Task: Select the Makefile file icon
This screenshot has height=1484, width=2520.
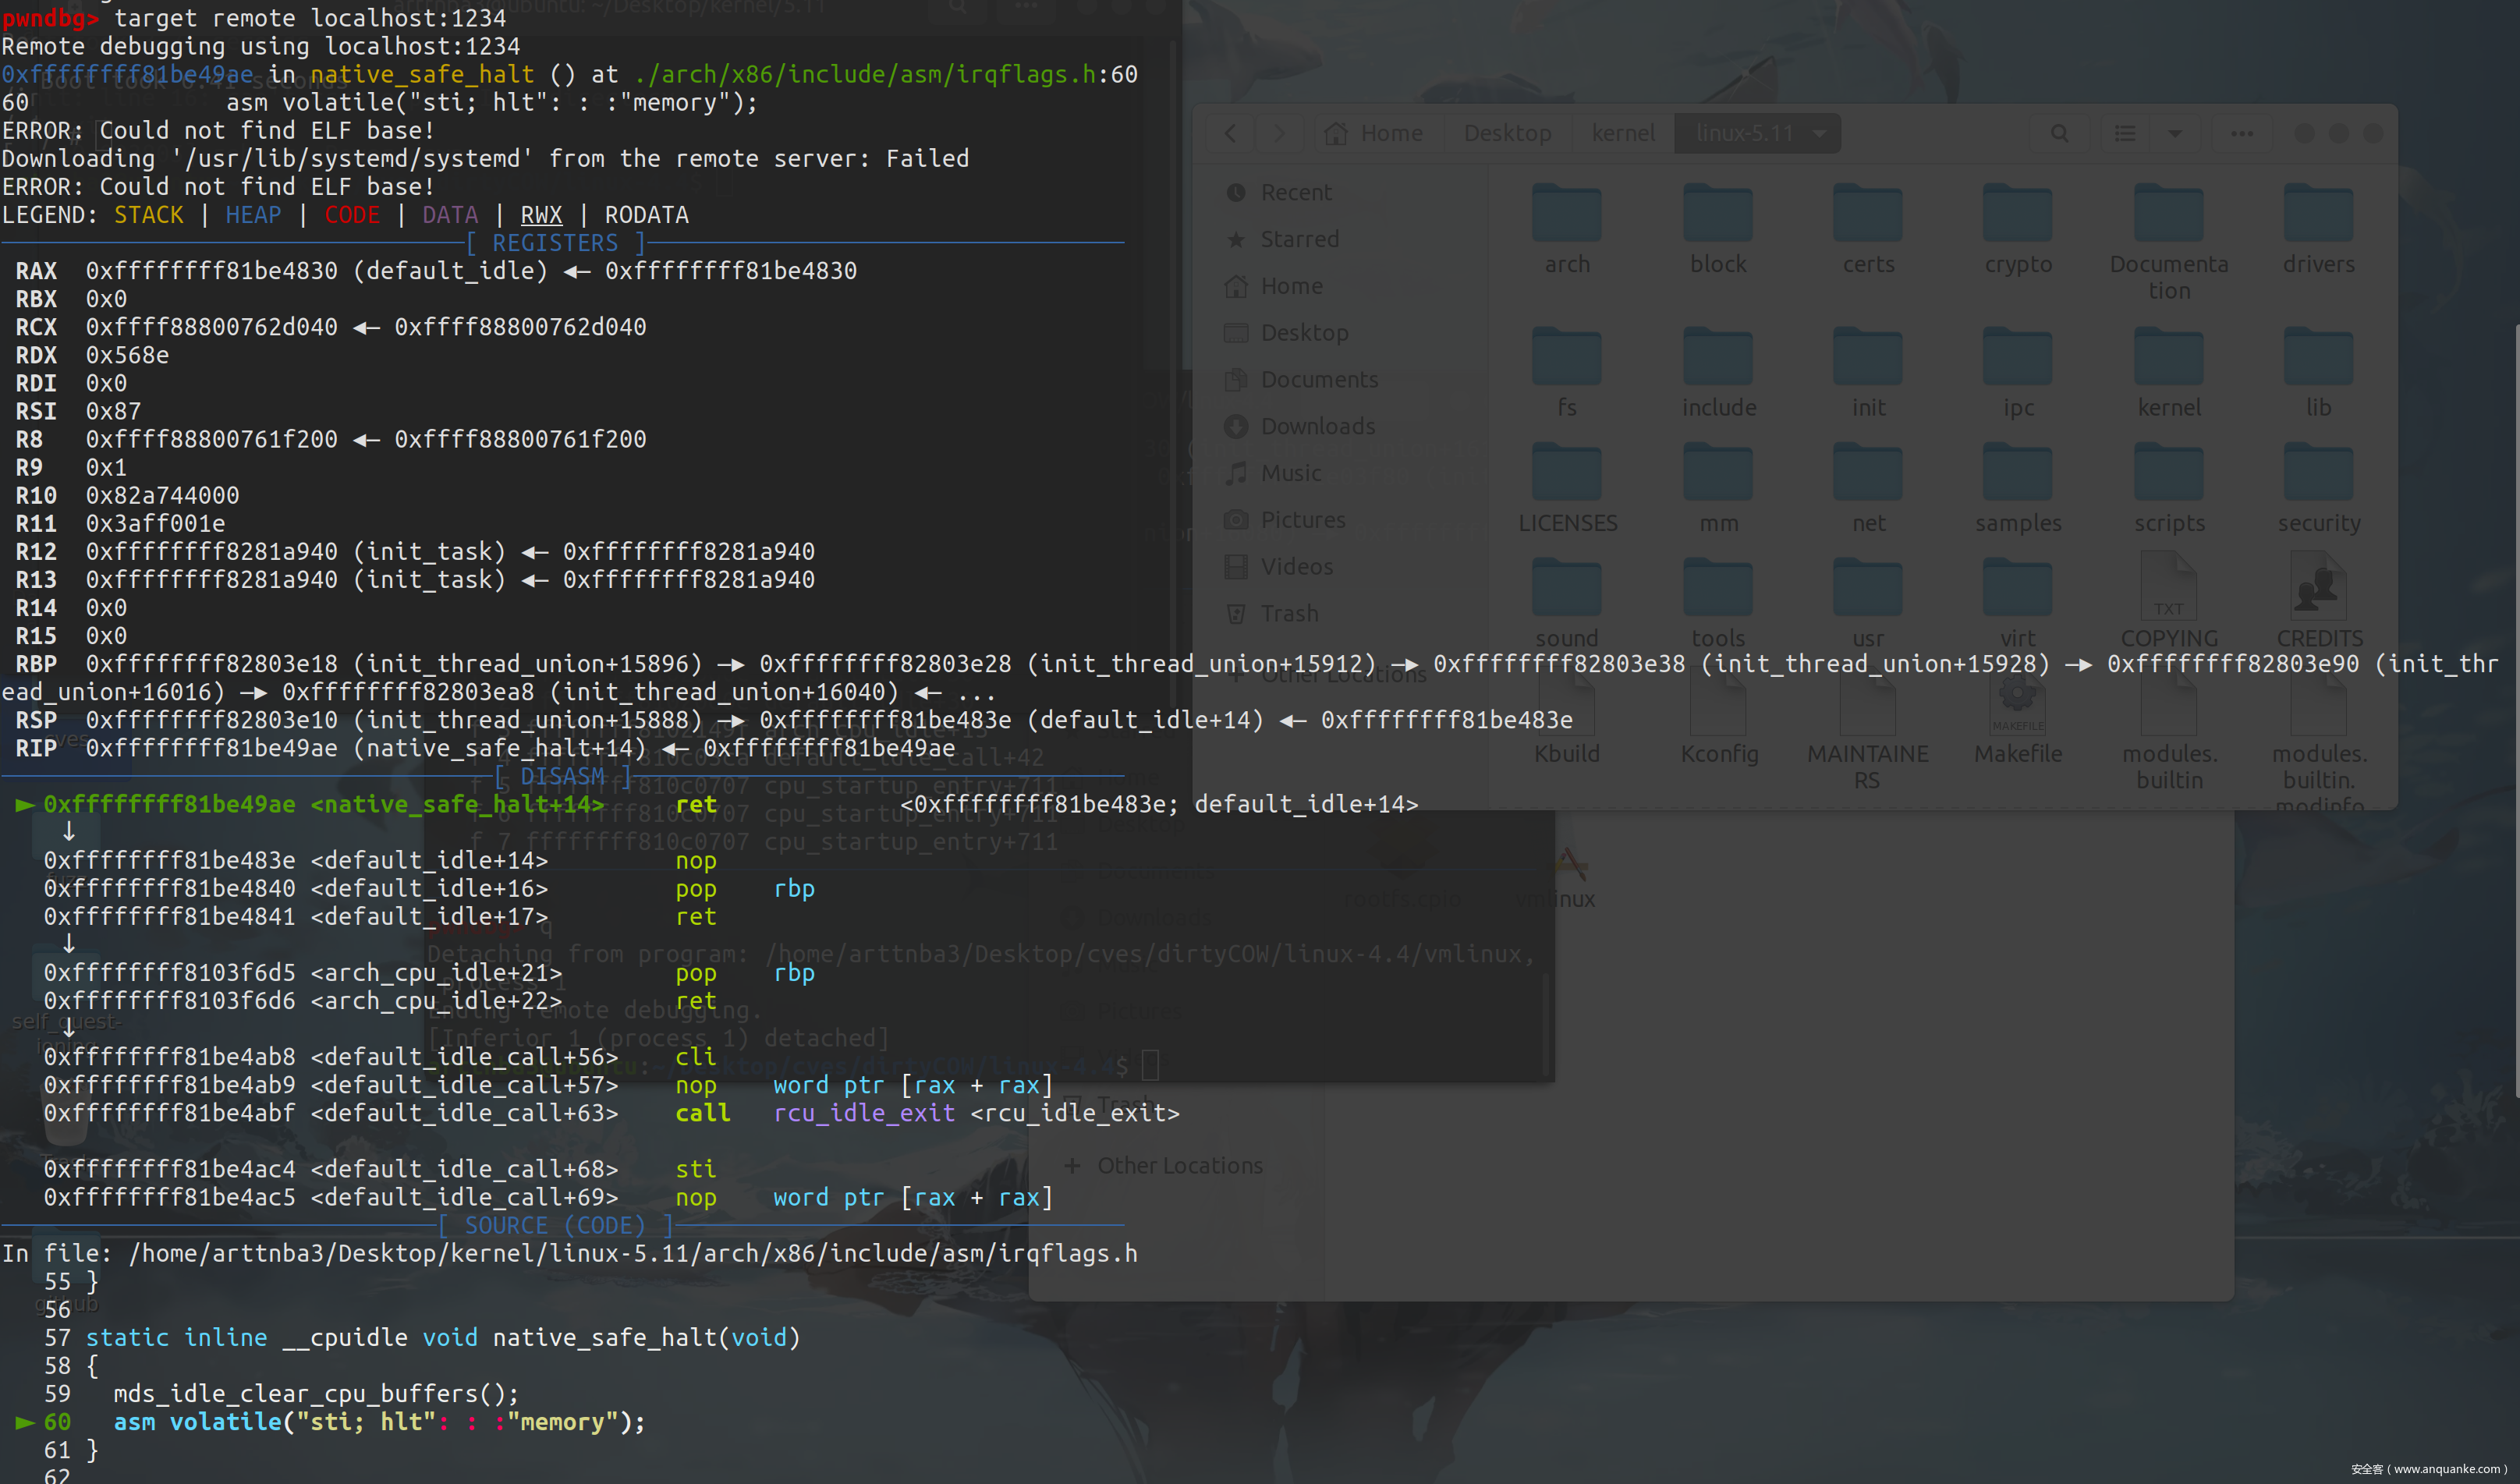Action: coord(2017,706)
